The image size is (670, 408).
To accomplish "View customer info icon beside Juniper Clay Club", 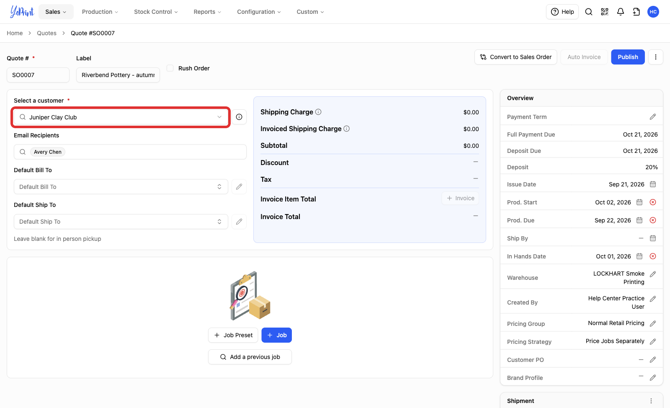I will pos(239,117).
